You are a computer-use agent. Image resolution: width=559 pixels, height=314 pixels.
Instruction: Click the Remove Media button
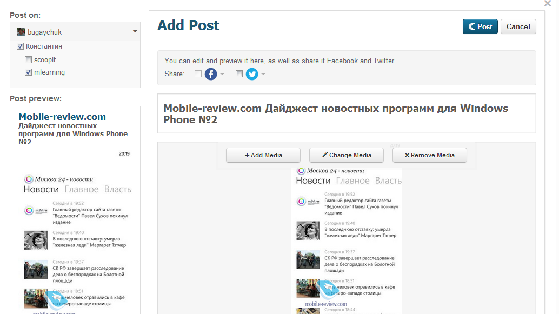[x=430, y=155]
